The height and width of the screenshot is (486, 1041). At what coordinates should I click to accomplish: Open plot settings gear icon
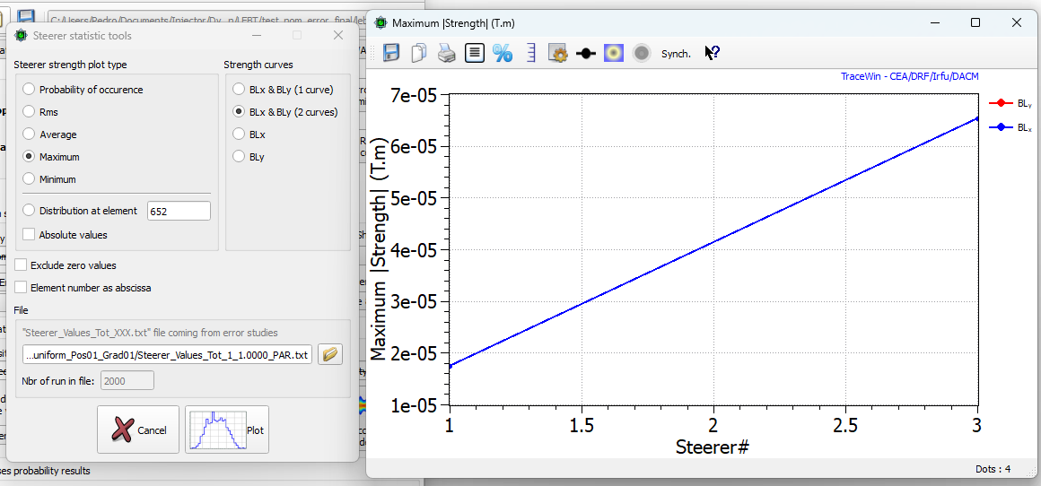(x=558, y=54)
